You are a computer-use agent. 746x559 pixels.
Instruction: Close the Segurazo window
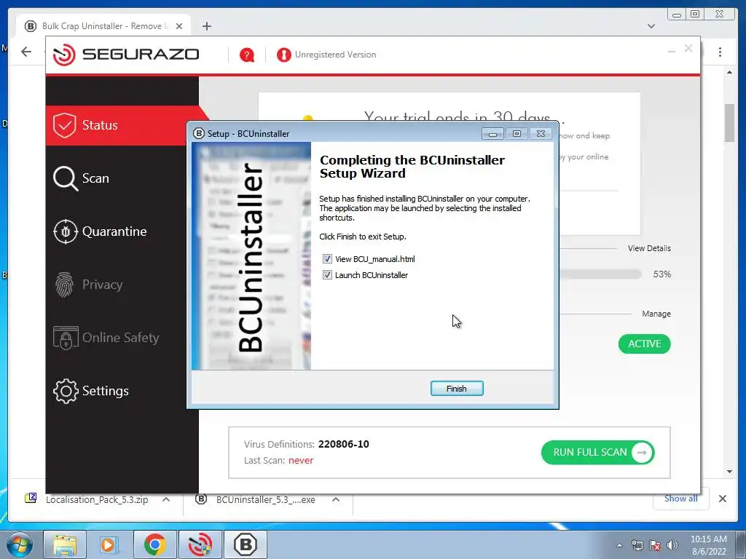click(x=688, y=48)
